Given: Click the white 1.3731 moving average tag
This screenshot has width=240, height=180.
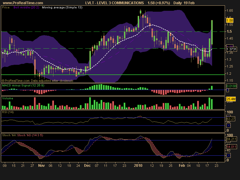Looking at the screenshot, I should 231,49.
